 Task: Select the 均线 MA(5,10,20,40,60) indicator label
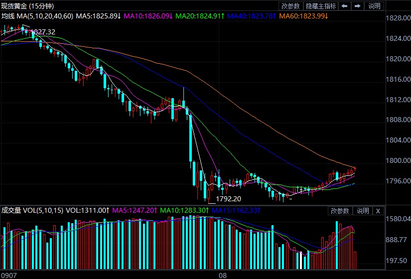[x=37, y=16]
